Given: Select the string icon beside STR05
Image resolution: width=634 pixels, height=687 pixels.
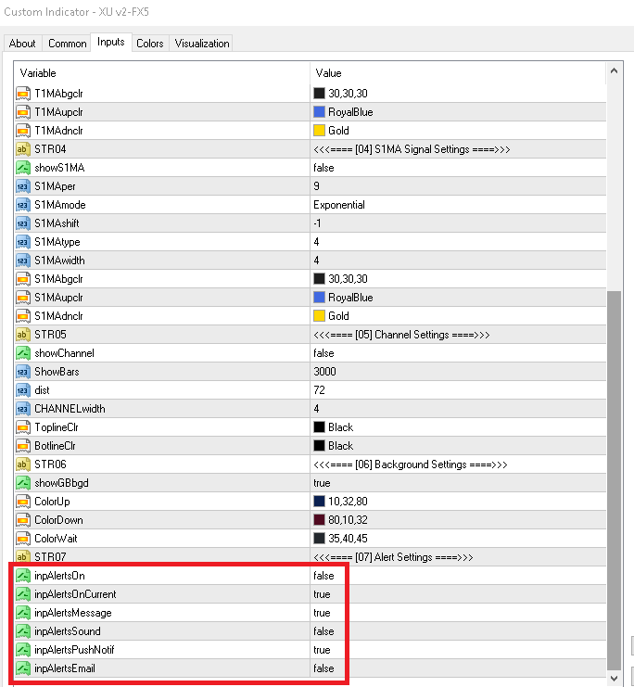Looking at the screenshot, I should [x=23, y=335].
